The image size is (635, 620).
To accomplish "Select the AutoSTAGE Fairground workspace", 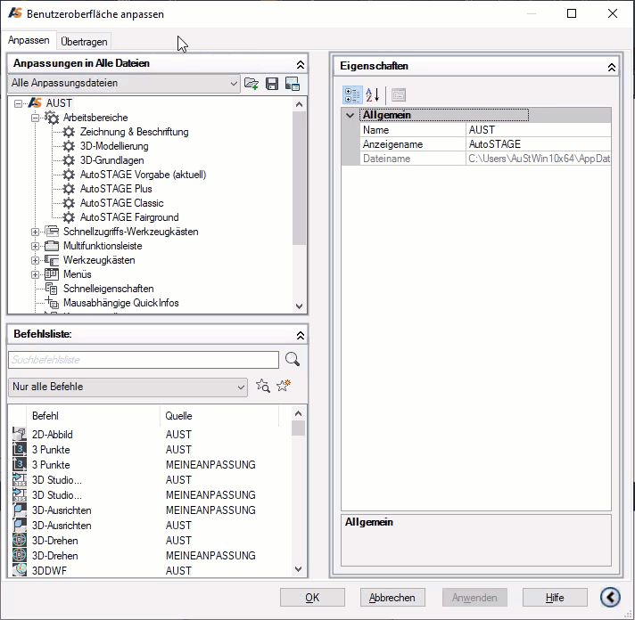I will click(x=129, y=217).
